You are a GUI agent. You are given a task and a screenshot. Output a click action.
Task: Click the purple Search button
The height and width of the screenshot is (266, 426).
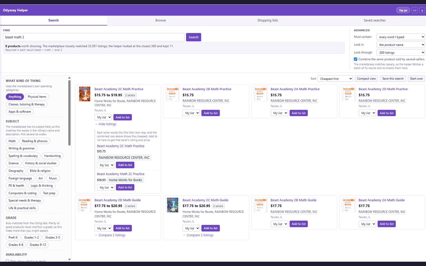click(193, 37)
